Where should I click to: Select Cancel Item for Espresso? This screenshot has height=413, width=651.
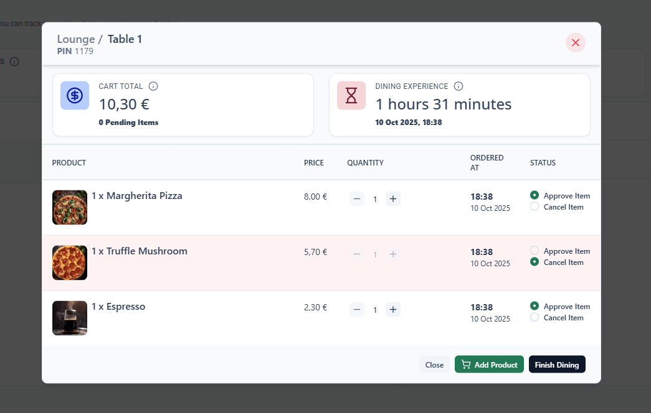535,317
